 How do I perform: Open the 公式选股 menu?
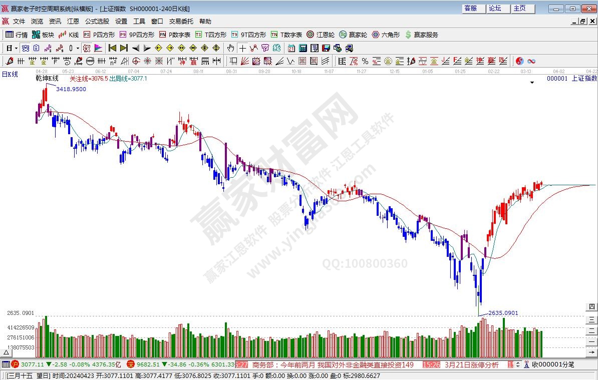pyautogui.click(x=97, y=21)
